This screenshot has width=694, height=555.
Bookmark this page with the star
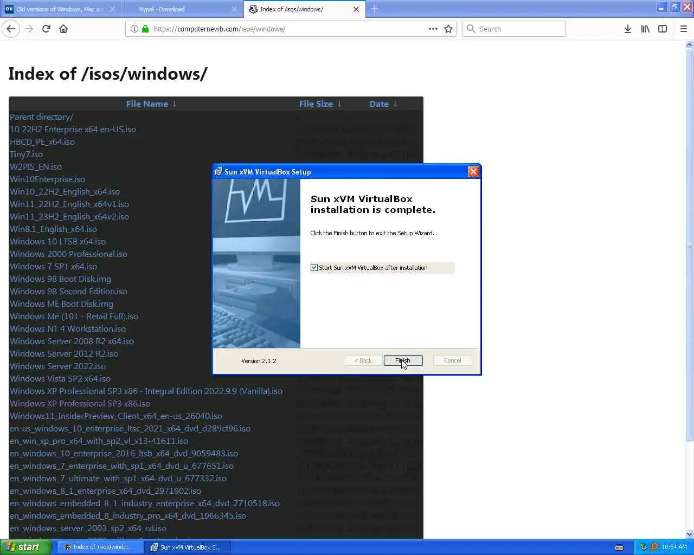(x=448, y=29)
